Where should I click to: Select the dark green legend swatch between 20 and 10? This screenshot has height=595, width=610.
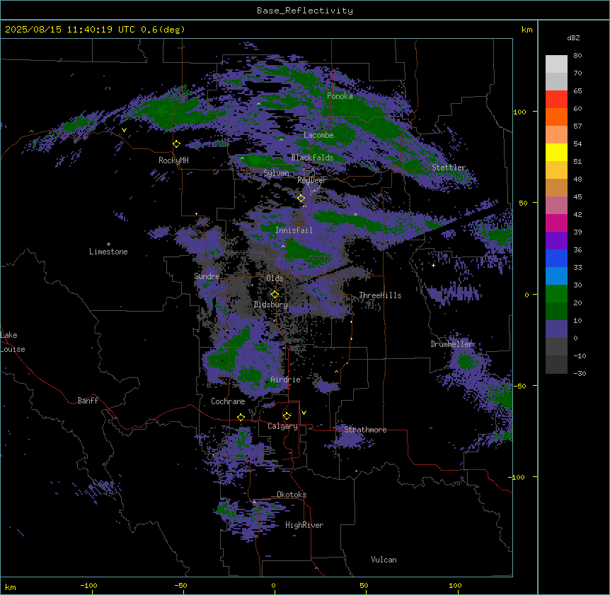(x=556, y=312)
